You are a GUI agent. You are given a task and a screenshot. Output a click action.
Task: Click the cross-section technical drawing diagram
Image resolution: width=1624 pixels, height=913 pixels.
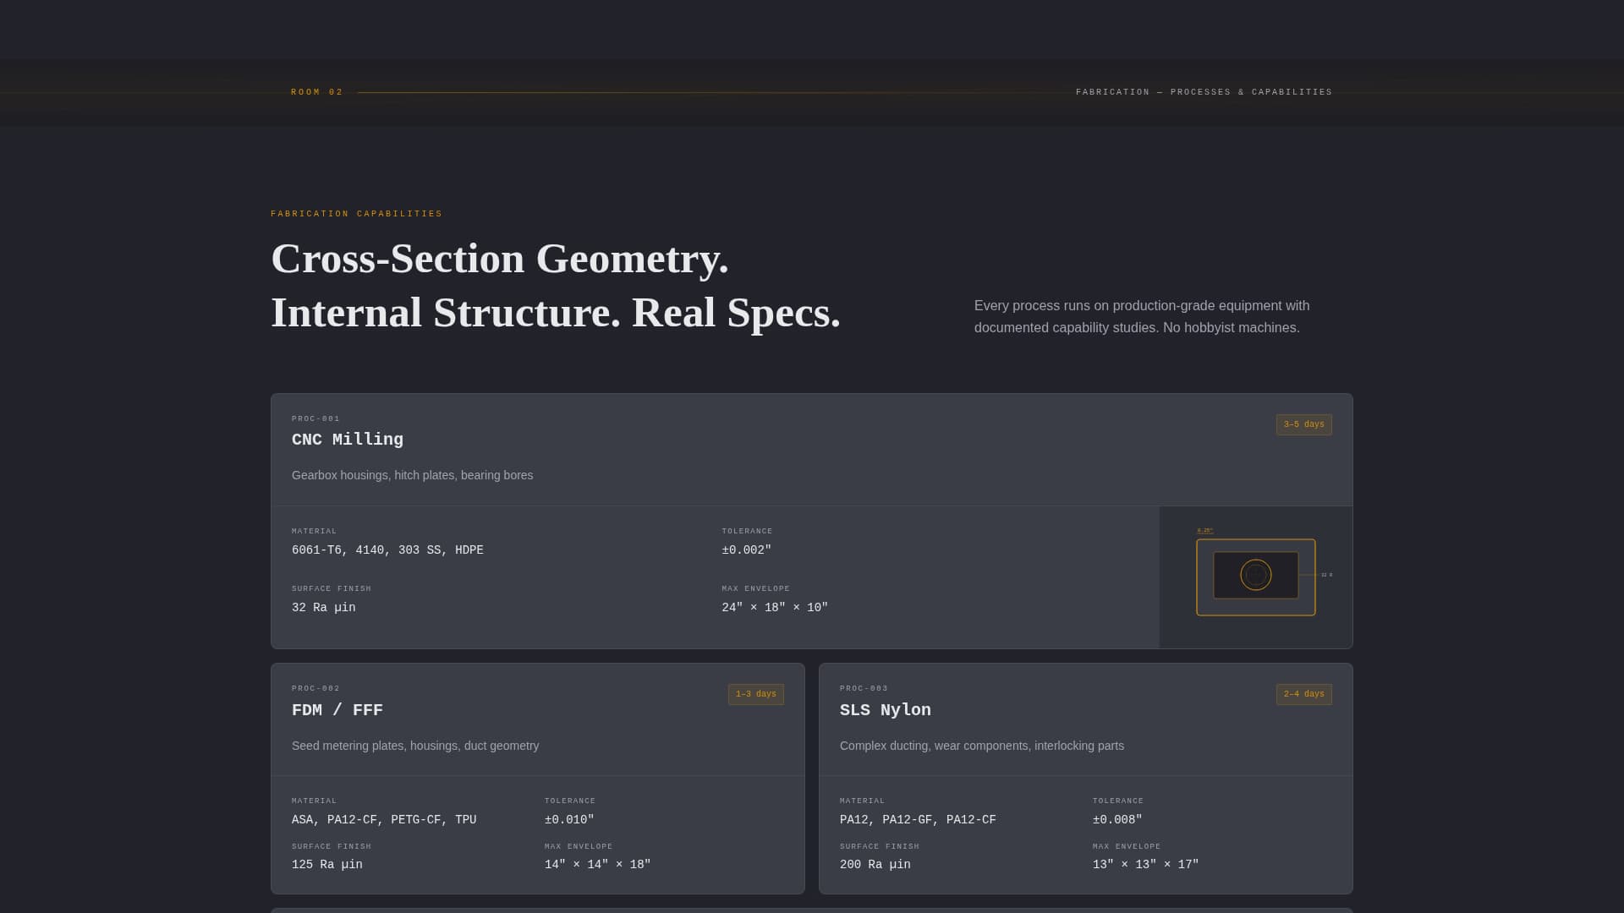(x=1255, y=576)
